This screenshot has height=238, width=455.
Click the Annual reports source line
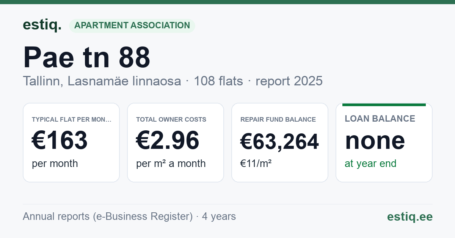point(129,216)
